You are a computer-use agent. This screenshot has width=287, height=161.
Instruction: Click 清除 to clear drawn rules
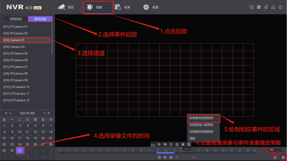point(192,138)
